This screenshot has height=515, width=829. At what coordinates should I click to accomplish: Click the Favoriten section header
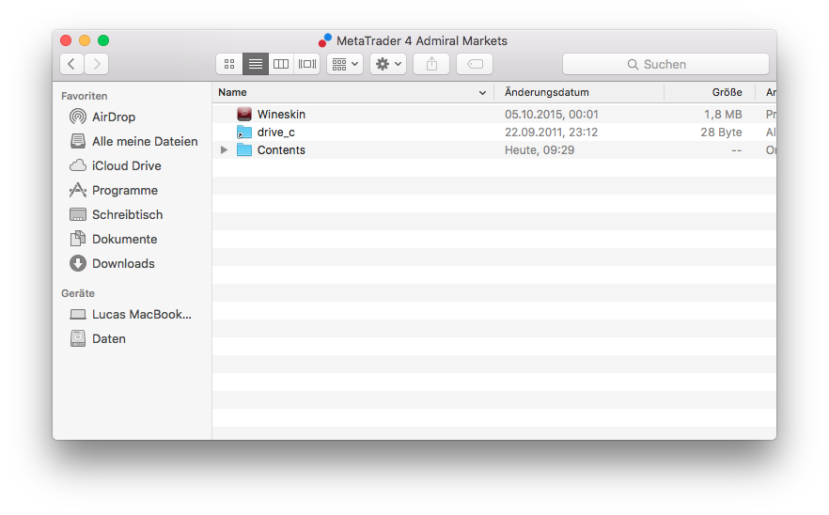click(x=84, y=96)
